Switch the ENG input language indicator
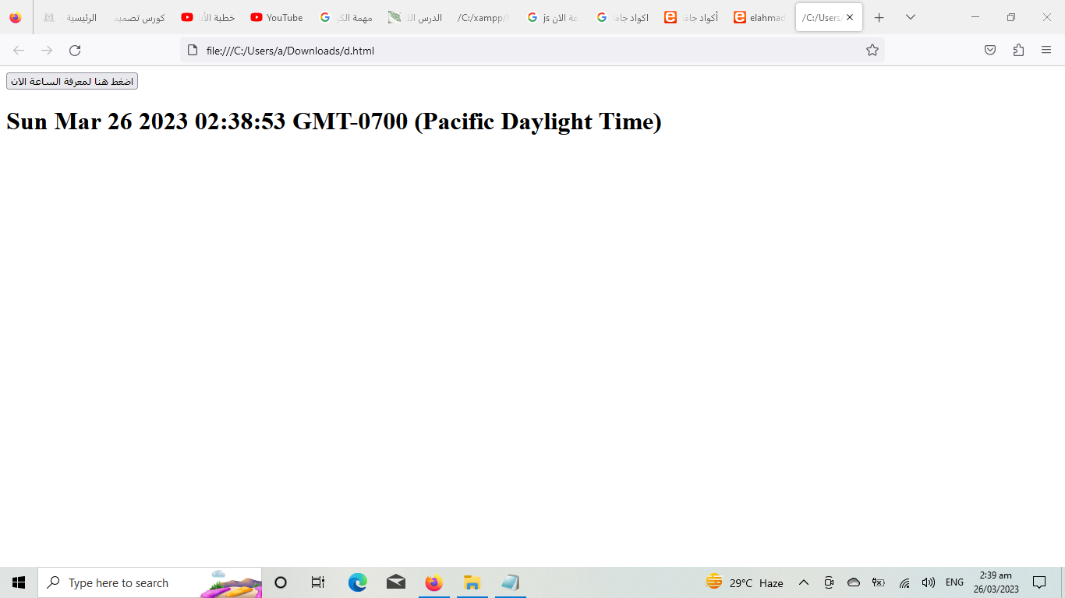Viewport: 1065px width, 598px height. 954,582
